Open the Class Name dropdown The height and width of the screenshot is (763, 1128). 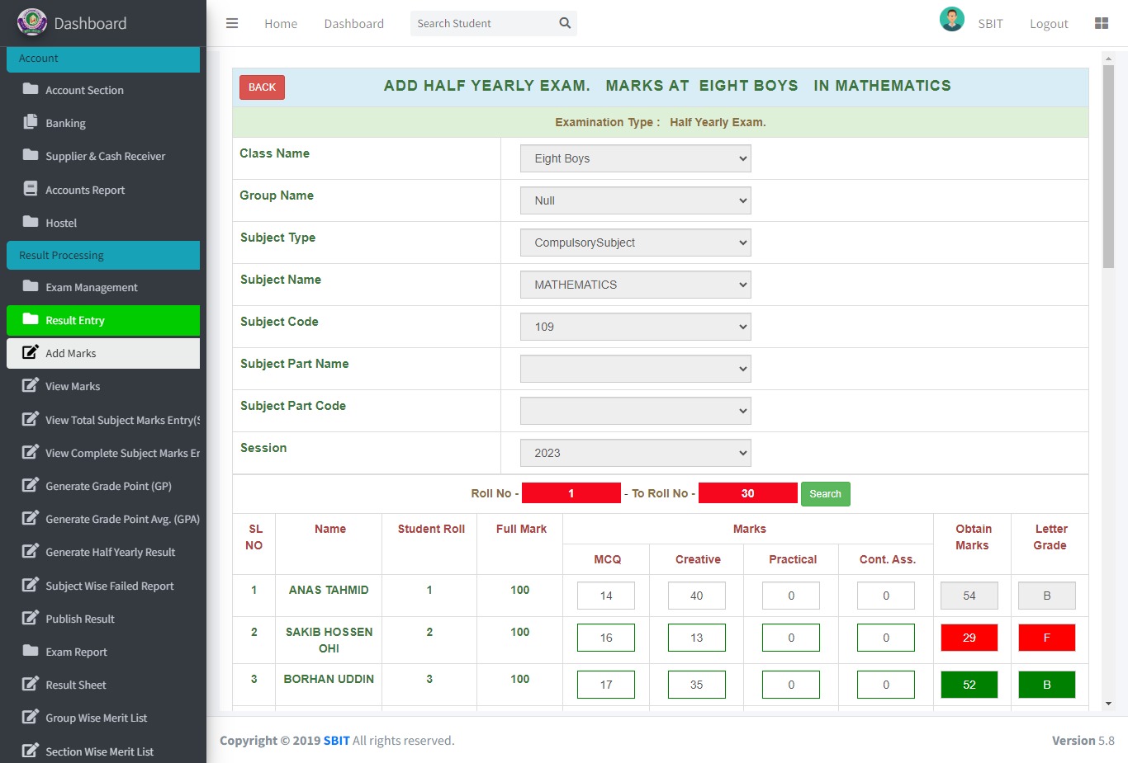pos(635,158)
